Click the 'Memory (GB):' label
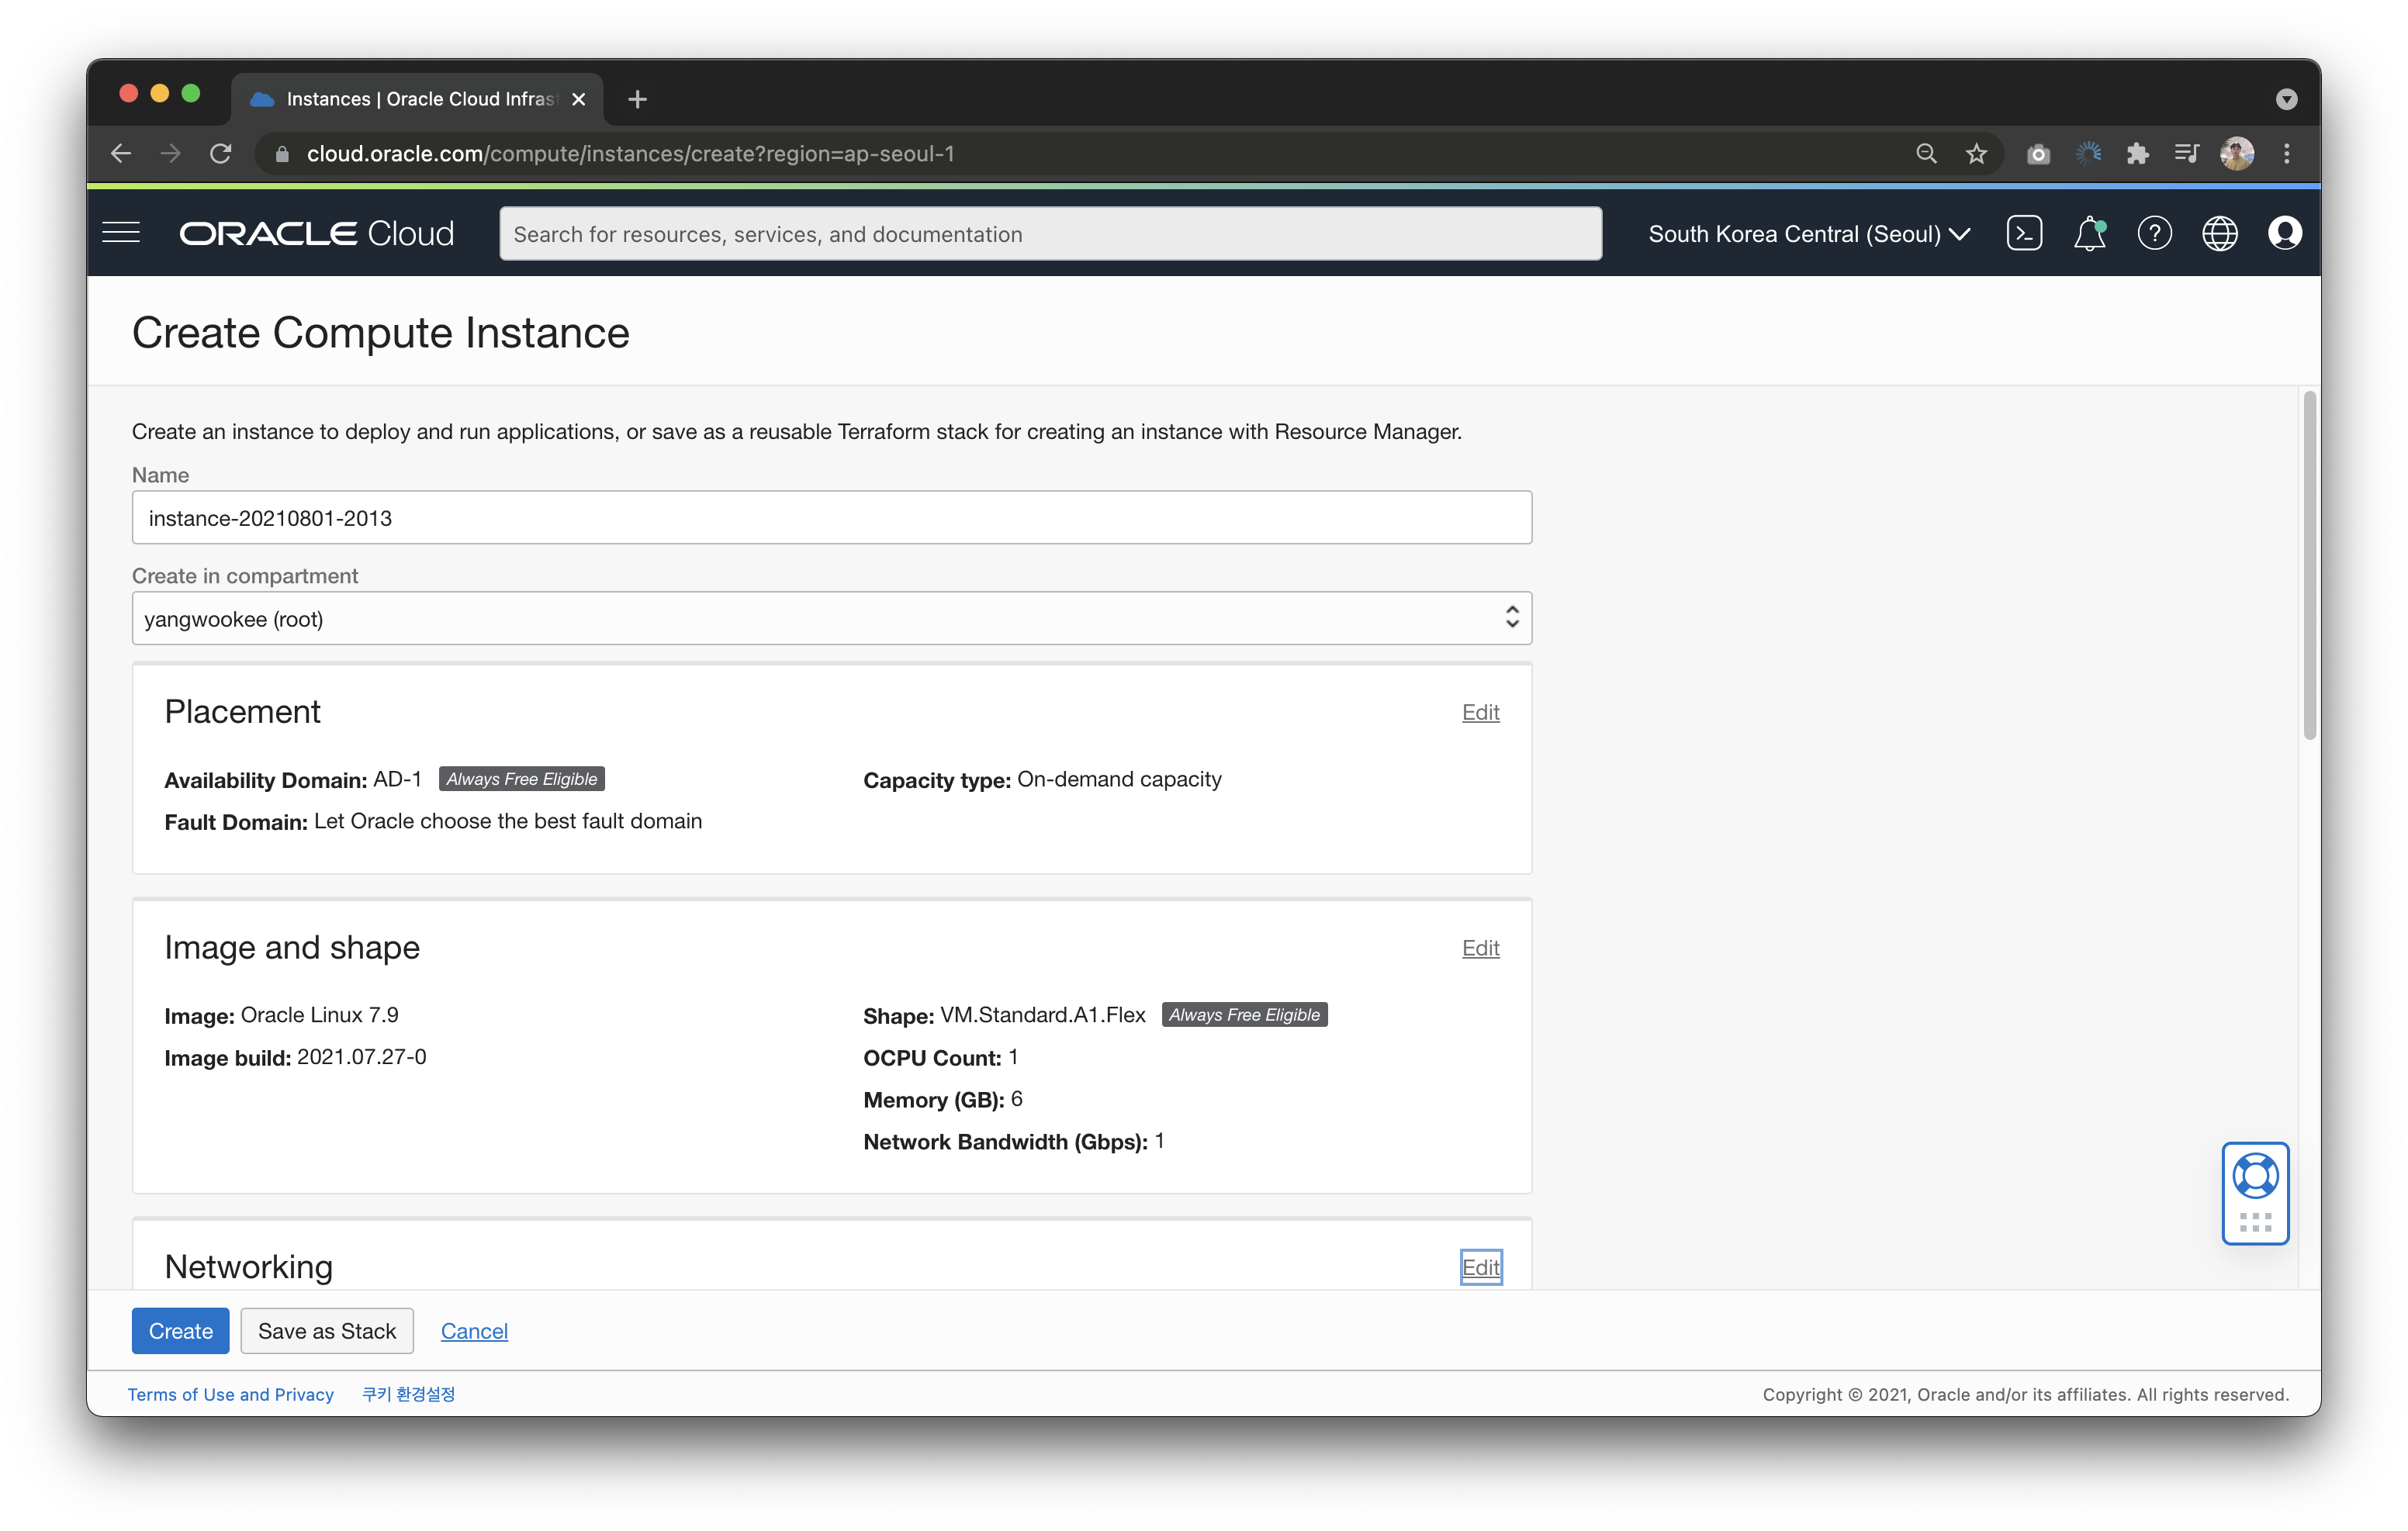 coord(933,1099)
